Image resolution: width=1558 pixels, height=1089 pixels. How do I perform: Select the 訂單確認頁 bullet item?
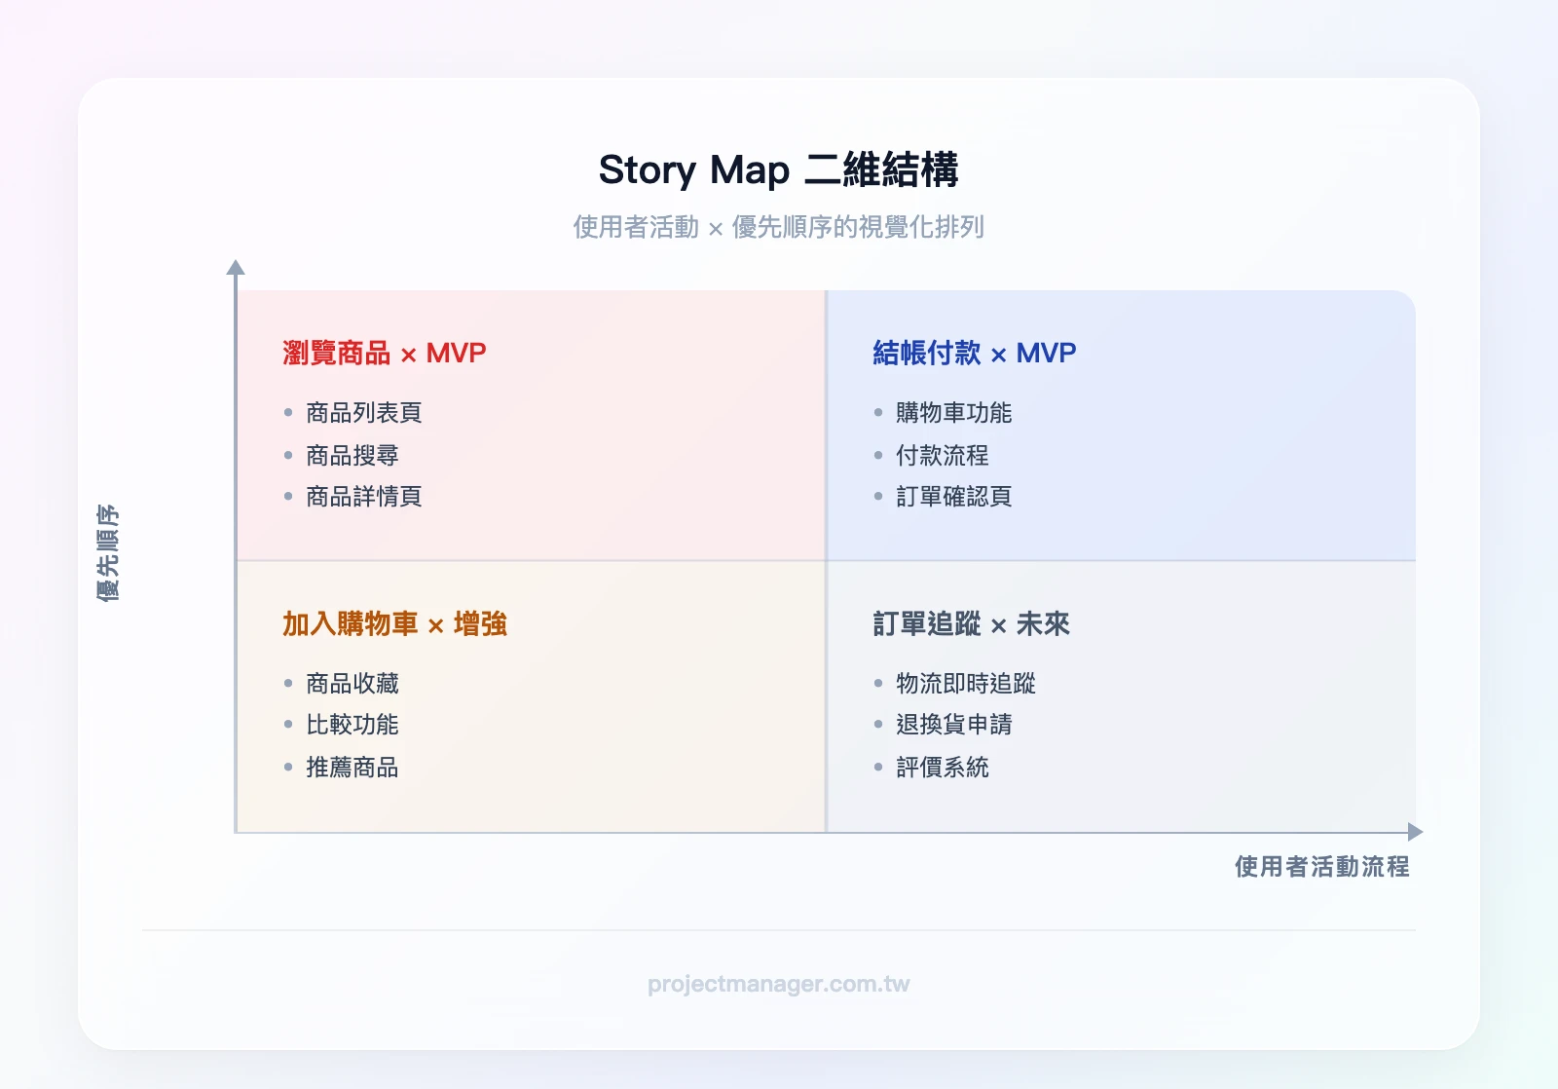tap(952, 497)
